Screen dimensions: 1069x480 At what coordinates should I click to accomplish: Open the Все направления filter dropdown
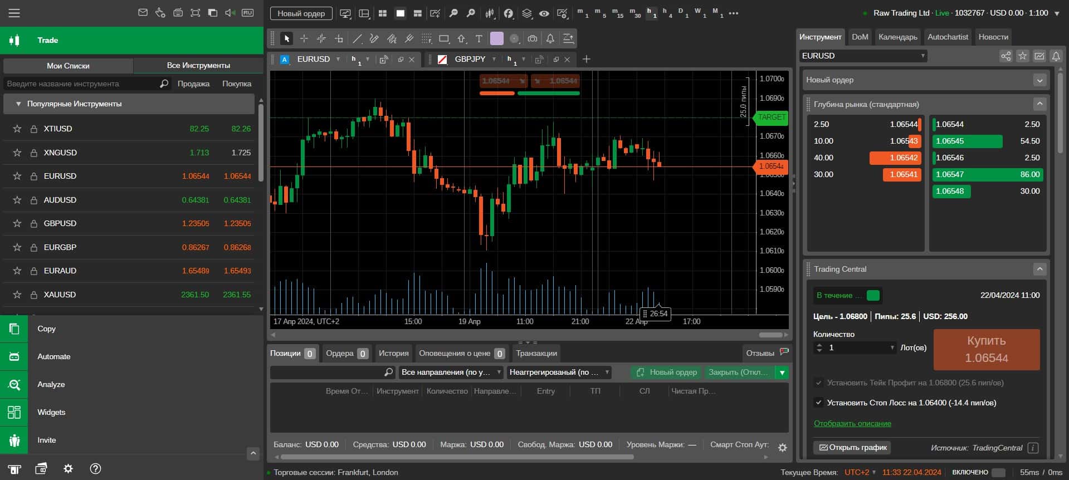[451, 372]
